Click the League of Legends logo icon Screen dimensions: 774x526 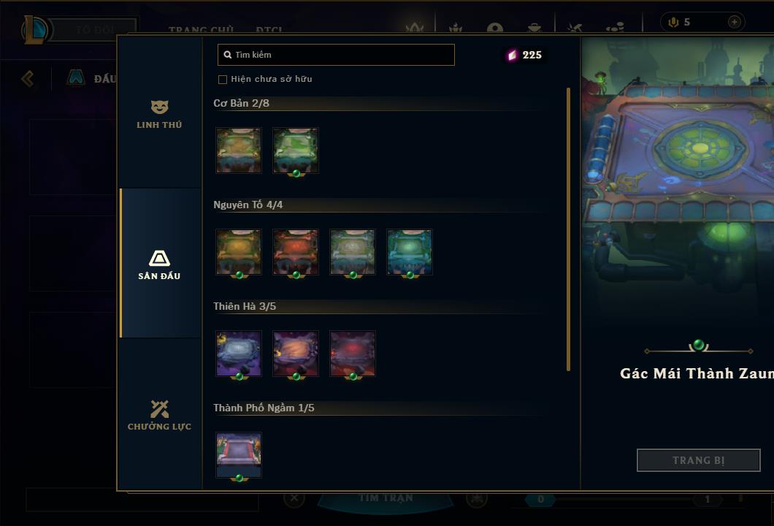pyautogui.click(x=35, y=30)
